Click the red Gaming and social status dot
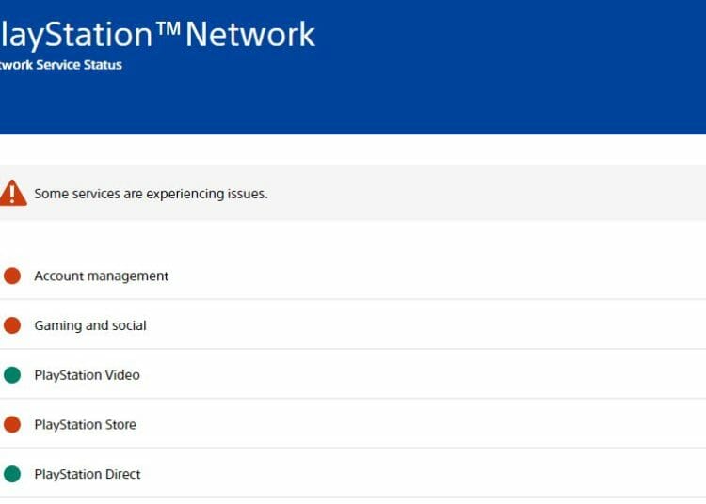The image size is (706, 504). (12, 325)
